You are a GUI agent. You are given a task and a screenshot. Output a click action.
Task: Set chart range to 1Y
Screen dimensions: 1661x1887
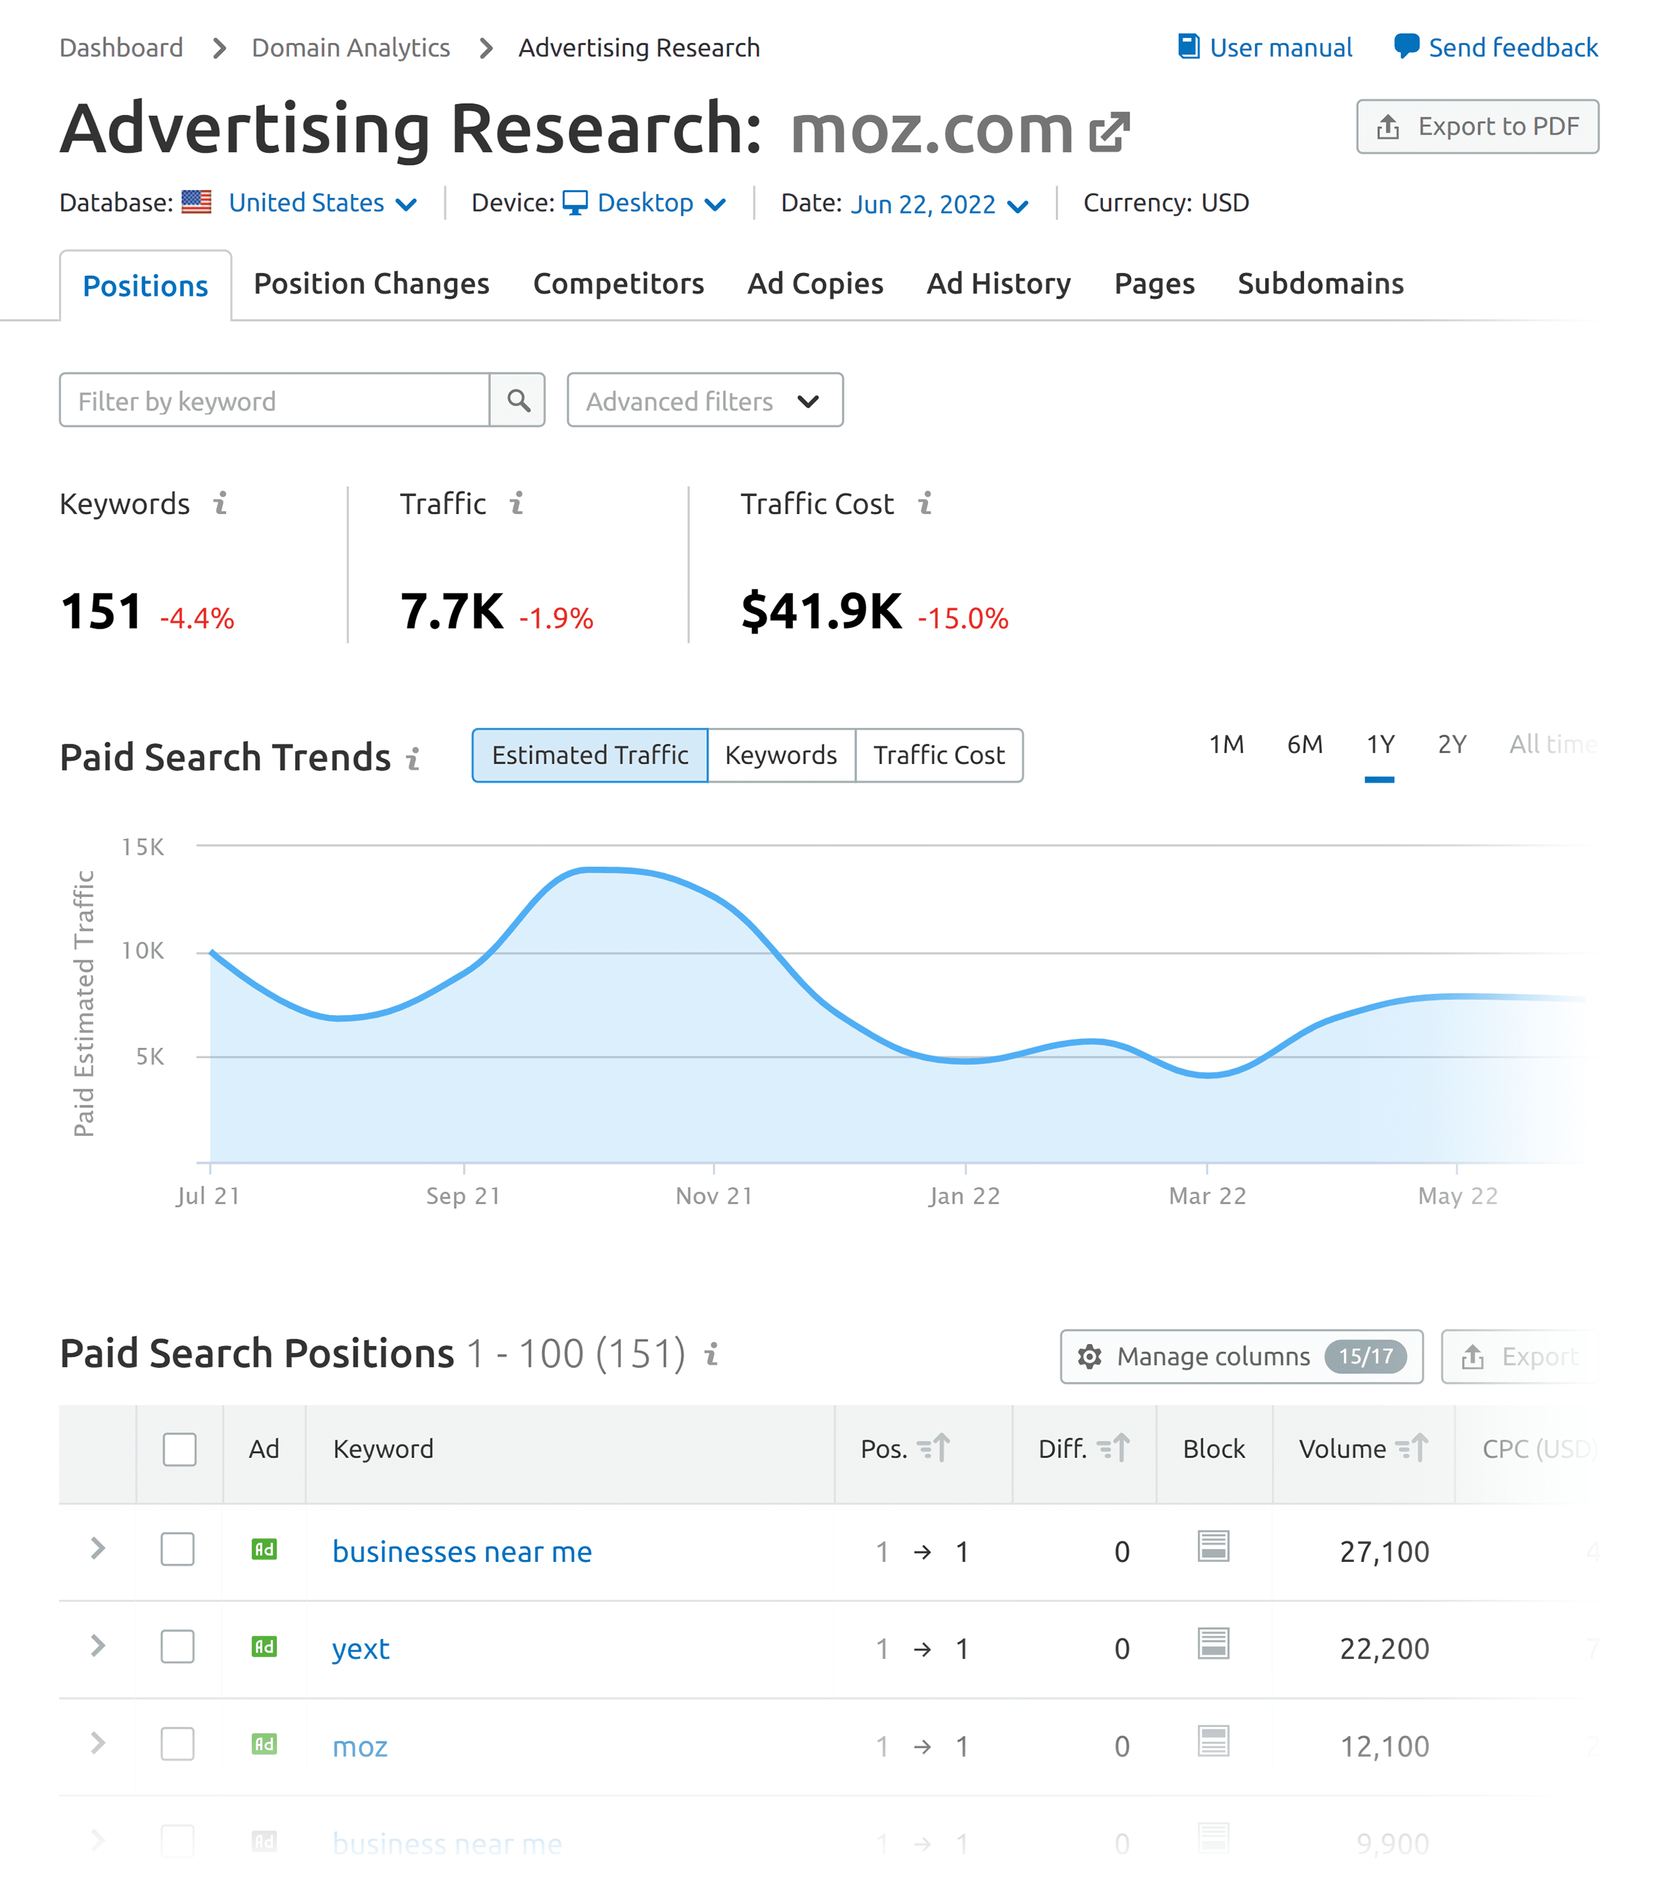(1379, 744)
